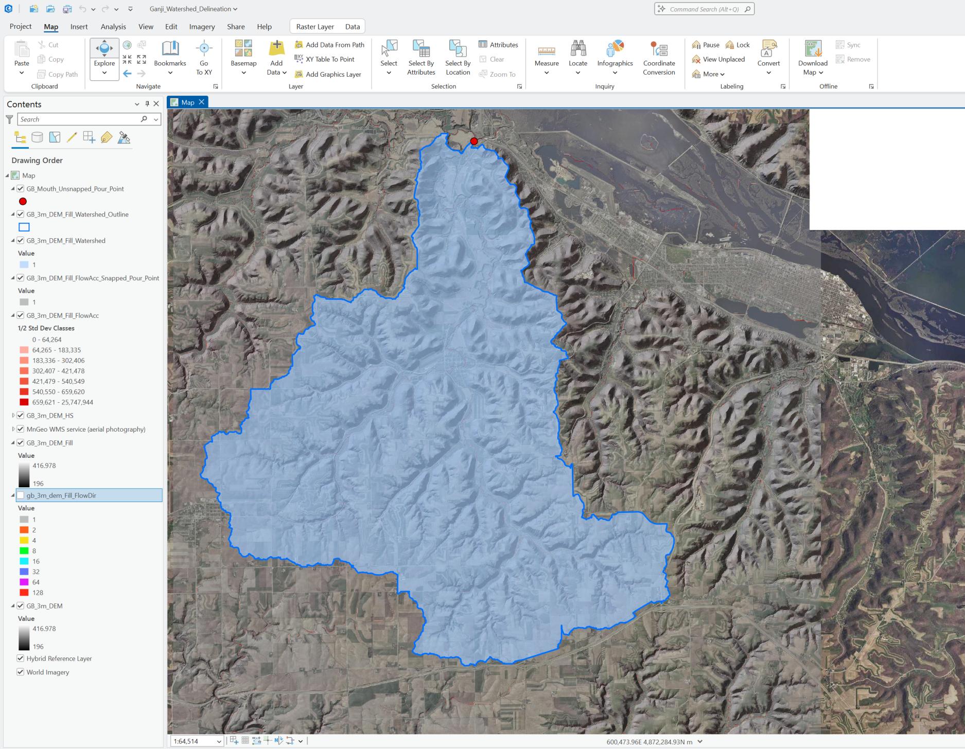The width and height of the screenshot is (965, 749).
Task: Click Select By Location icon
Action: pos(458,50)
